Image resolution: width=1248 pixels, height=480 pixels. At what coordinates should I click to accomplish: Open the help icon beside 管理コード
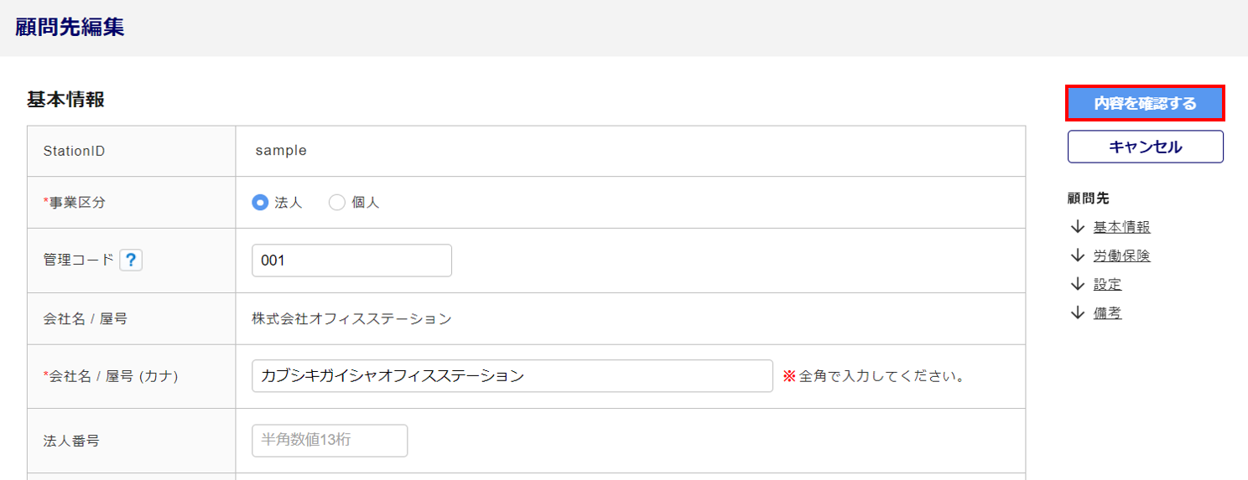coord(131,261)
